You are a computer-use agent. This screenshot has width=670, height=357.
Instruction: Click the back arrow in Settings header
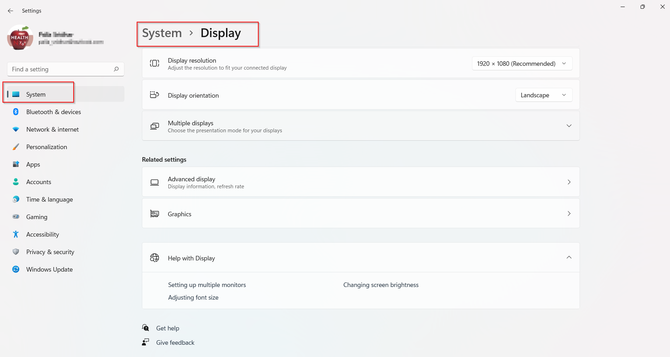pyautogui.click(x=11, y=11)
